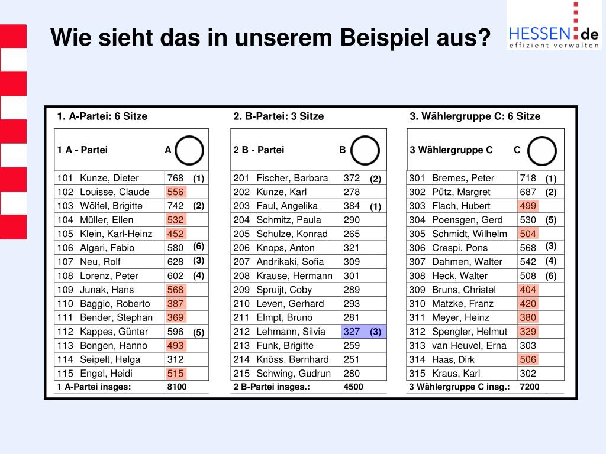This screenshot has width=606, height=454.
Task: Click the B-Partei total 4500
Action: click(353, 387)
